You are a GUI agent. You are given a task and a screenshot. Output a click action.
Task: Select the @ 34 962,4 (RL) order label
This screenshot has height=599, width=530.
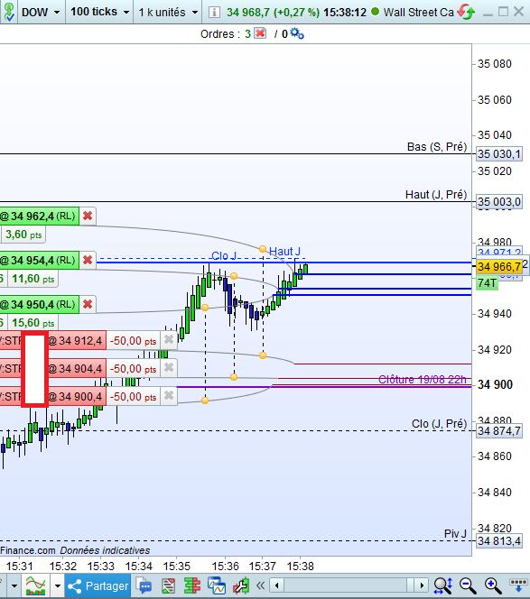click(x=39, y=217)
